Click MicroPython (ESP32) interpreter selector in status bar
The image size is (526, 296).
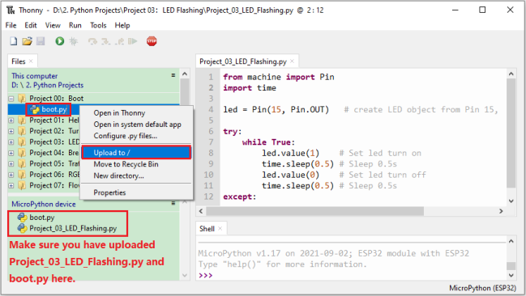coord(482,288)
